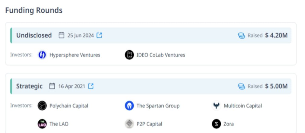Open Hypersphere Ventures investor page

pos(75,55)
